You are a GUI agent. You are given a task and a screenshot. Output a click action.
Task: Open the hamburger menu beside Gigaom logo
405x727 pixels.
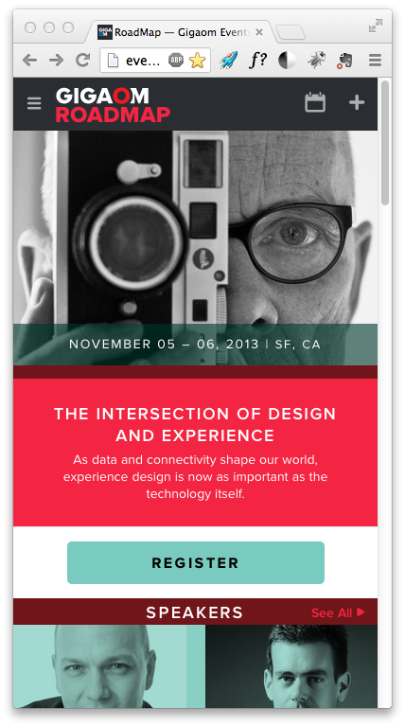coord(34,103)
